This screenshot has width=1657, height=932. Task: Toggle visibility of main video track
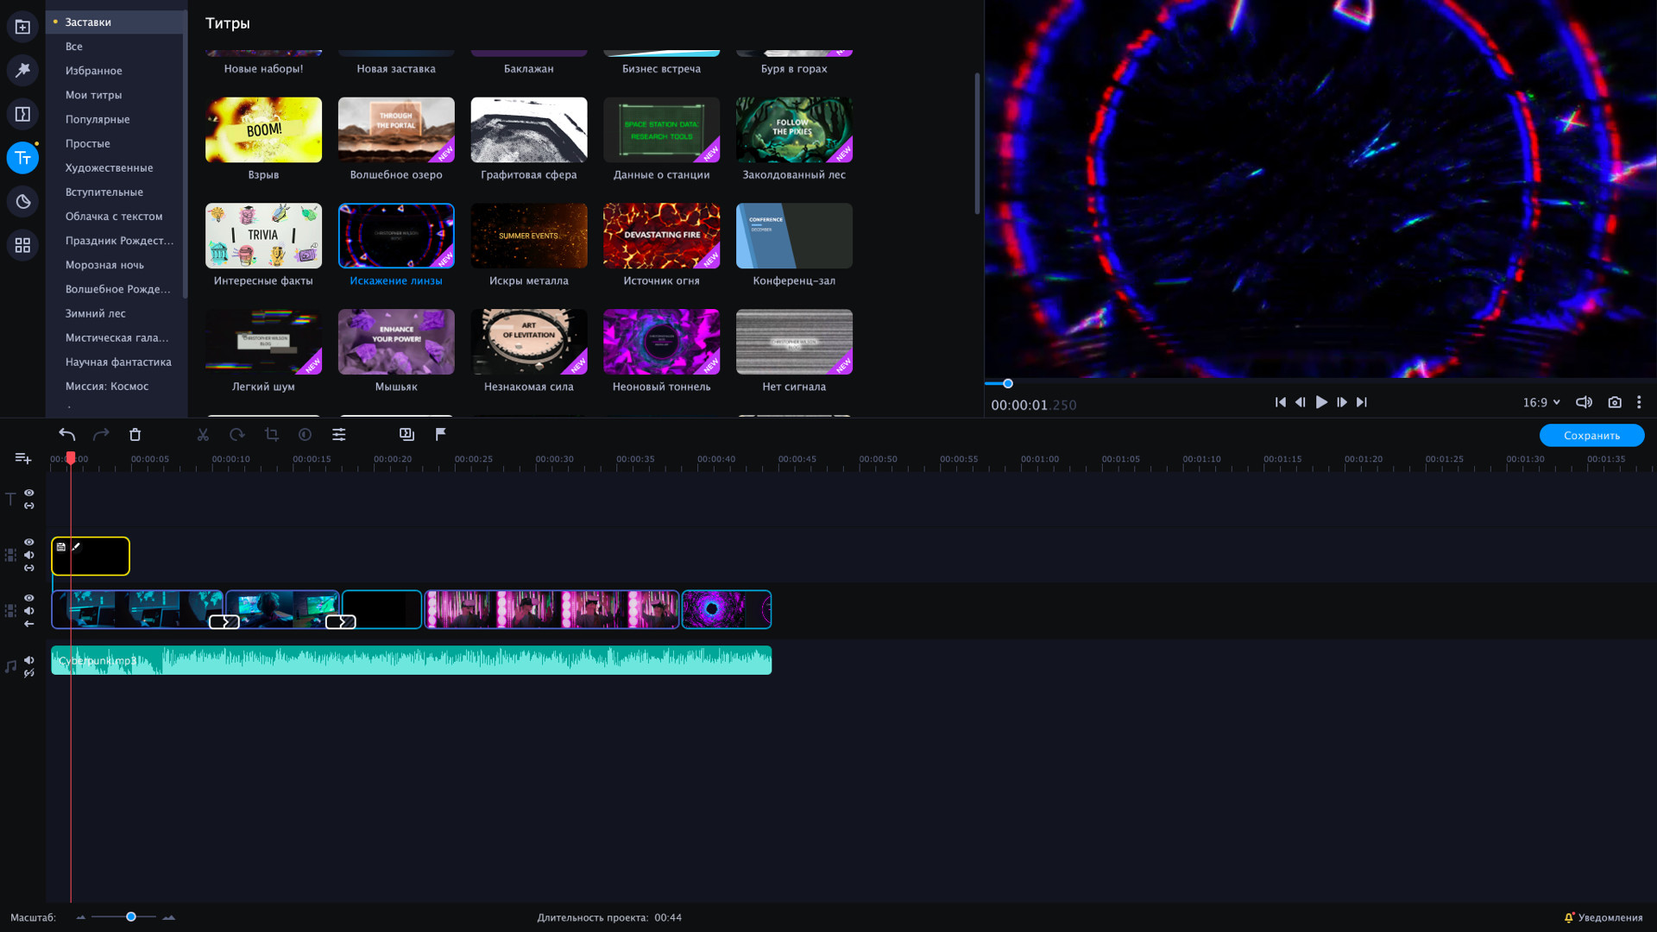click(28, 598)
